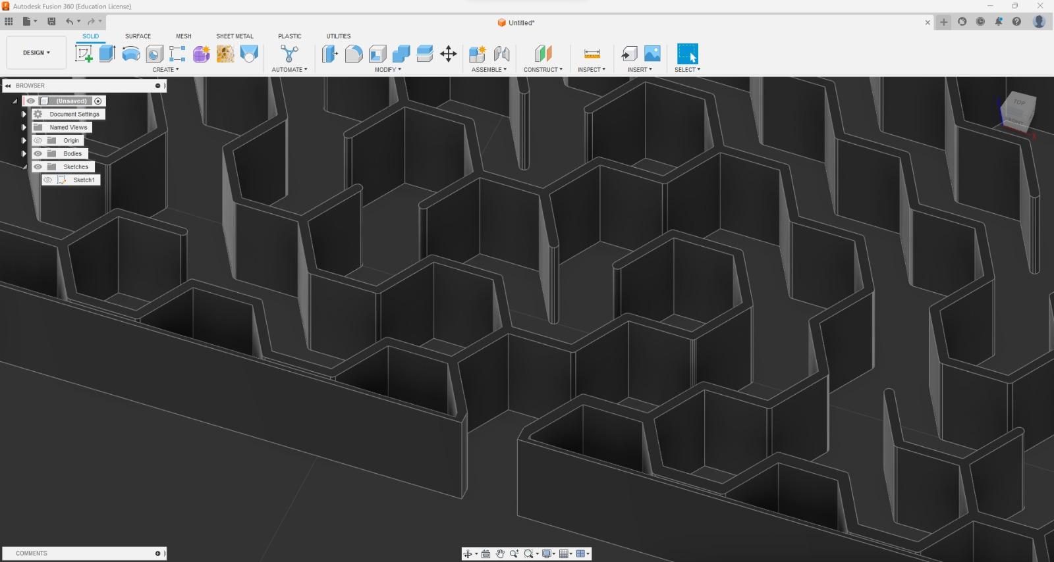
Task: Switch to the SHEET METAL tab
Action: 235,36
